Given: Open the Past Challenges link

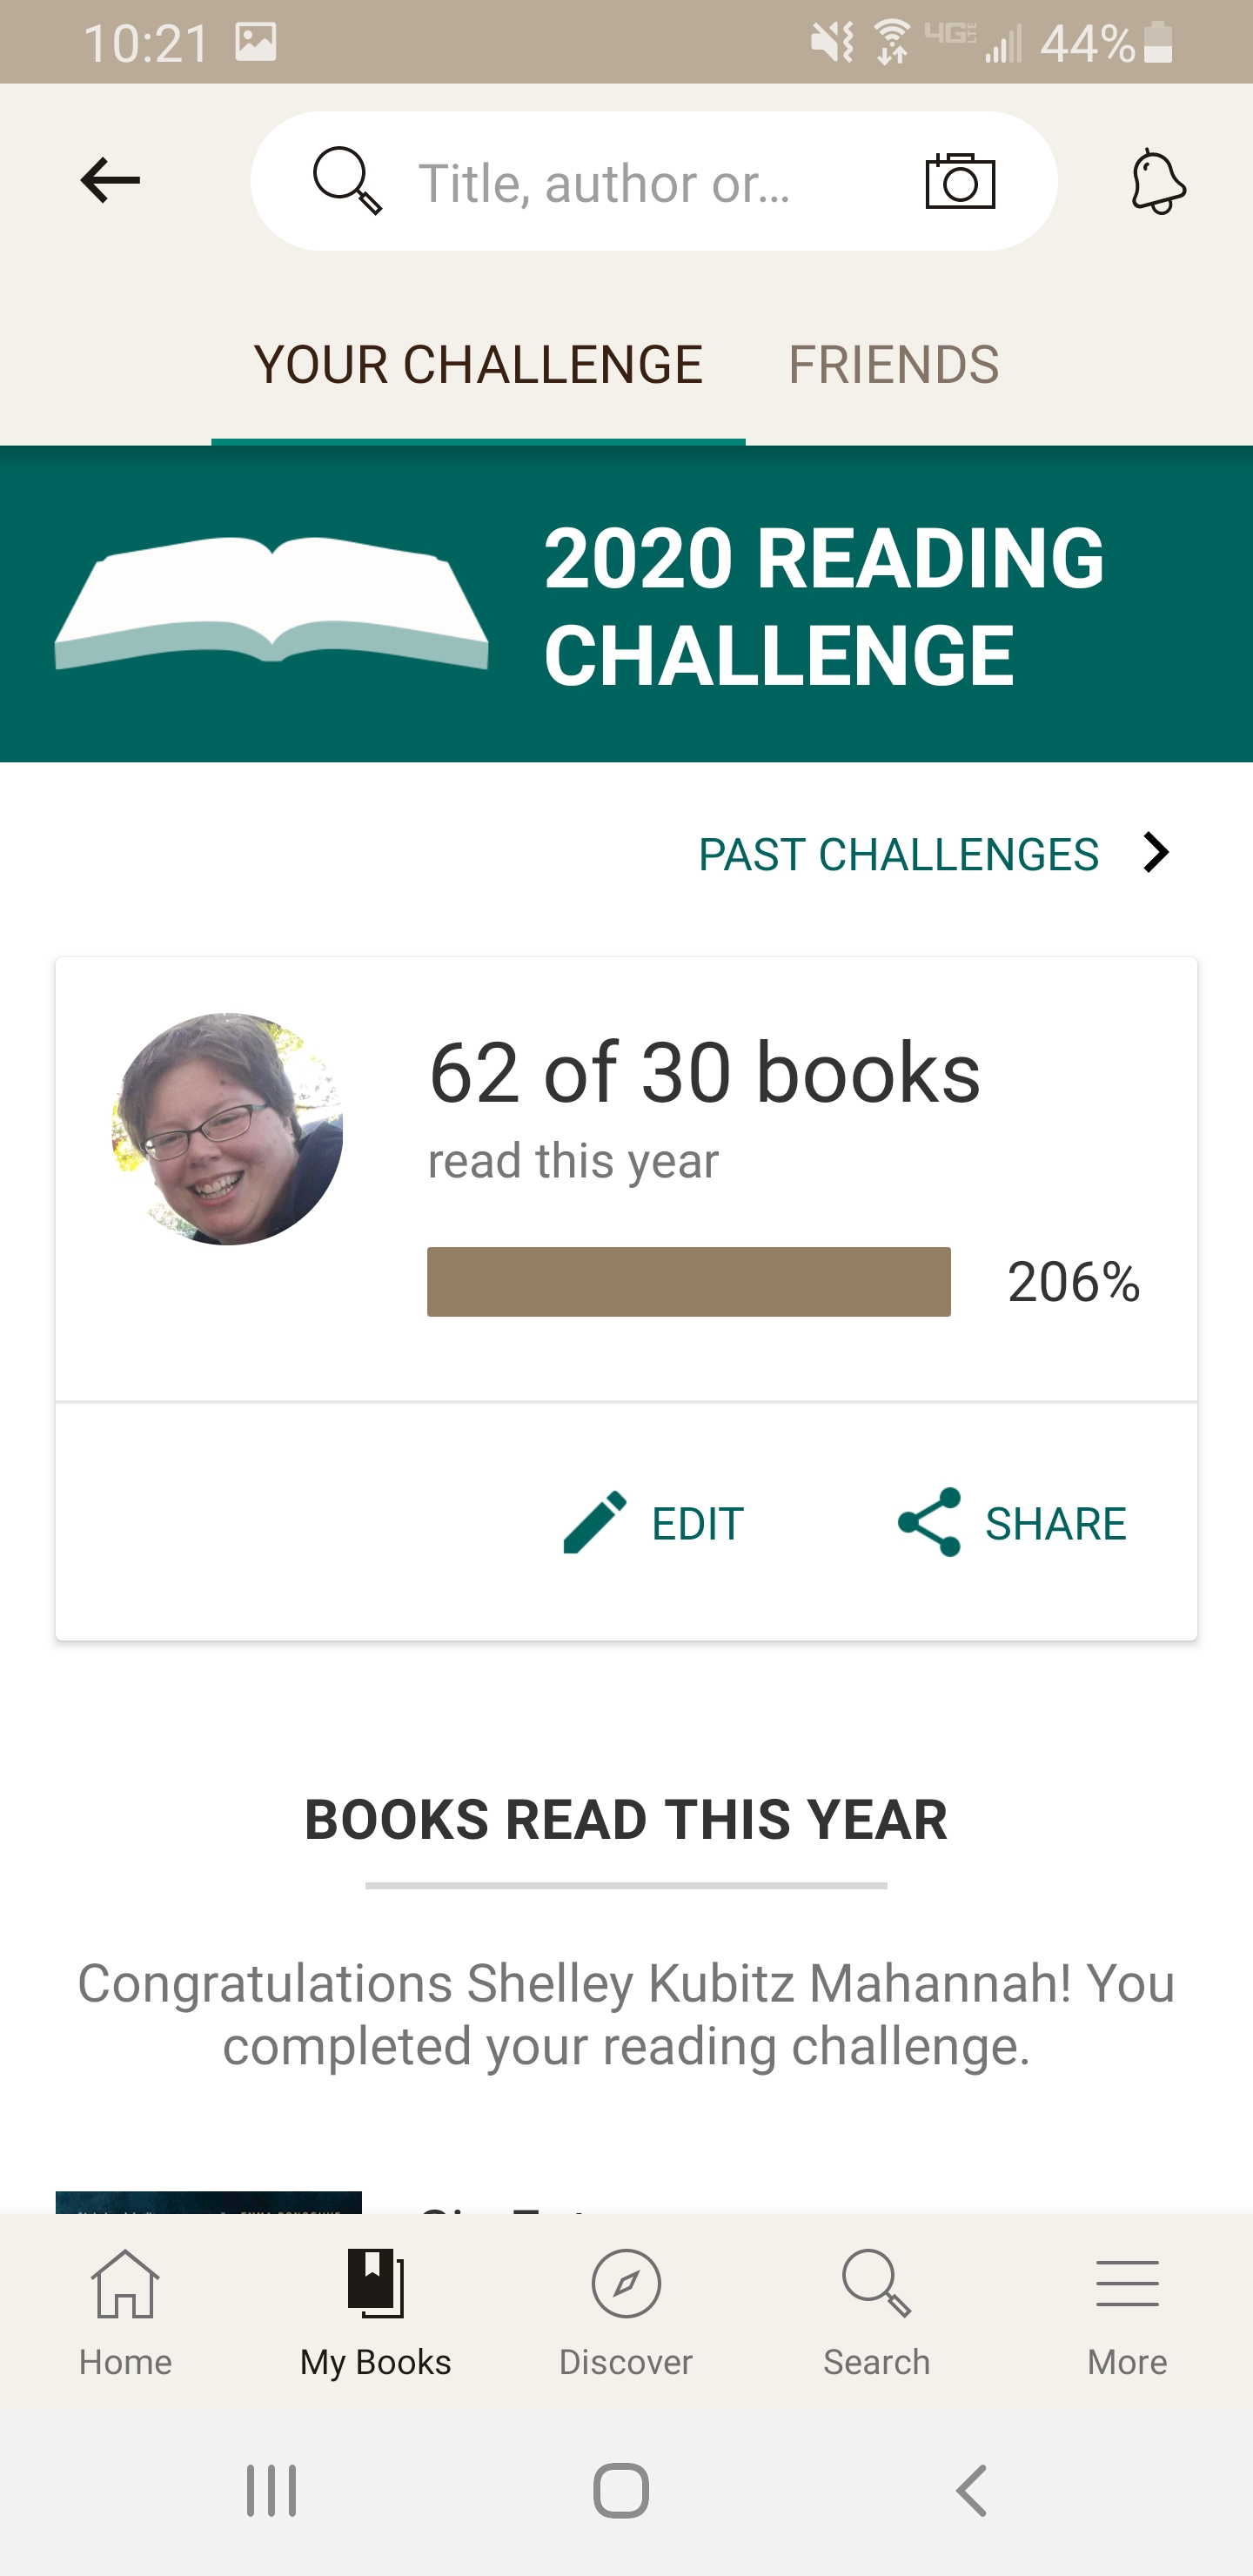Looking at the screenshot, I should click(x=898, y=855).
